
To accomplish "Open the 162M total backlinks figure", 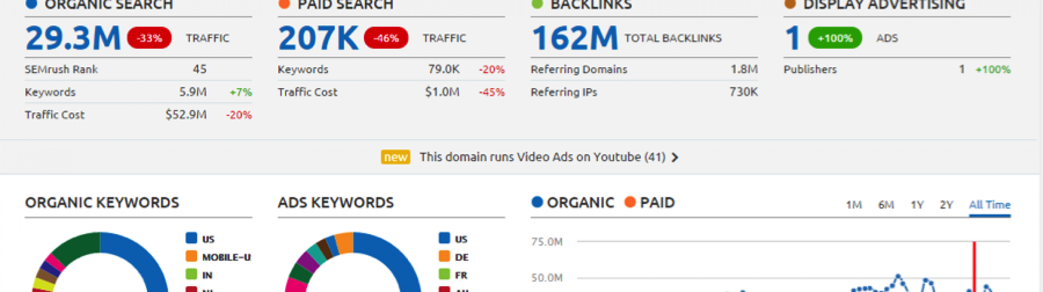I will tap(575, 38).
